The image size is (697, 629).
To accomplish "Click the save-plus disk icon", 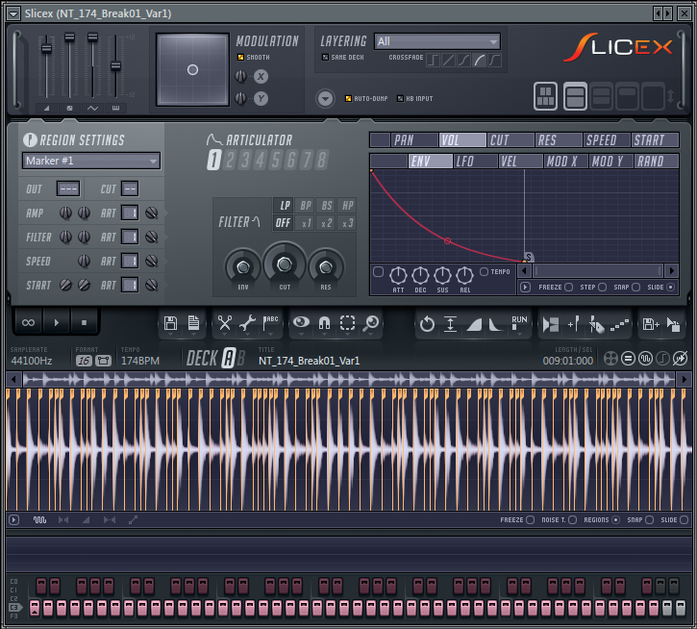I will 650,324.
